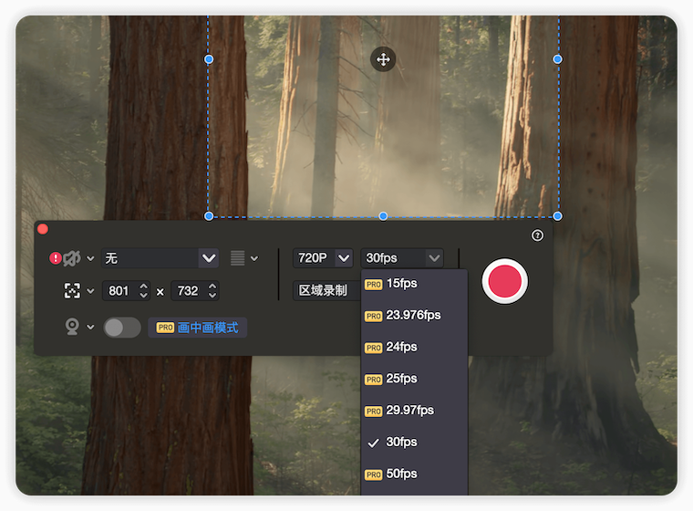Click the muted audio speaker icon
This screenshot has height=511, width=693.
(72, 258)
